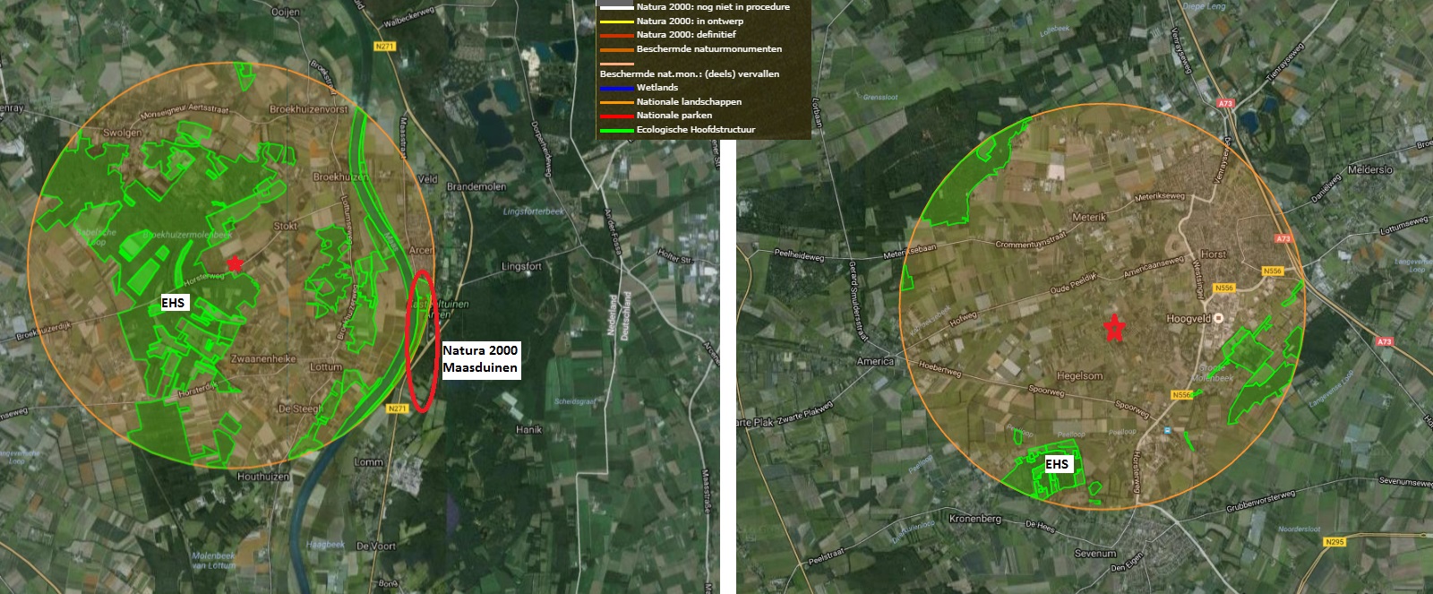Click the blue Wetlands legend line

pyautogui.click(x=617, y=88)
